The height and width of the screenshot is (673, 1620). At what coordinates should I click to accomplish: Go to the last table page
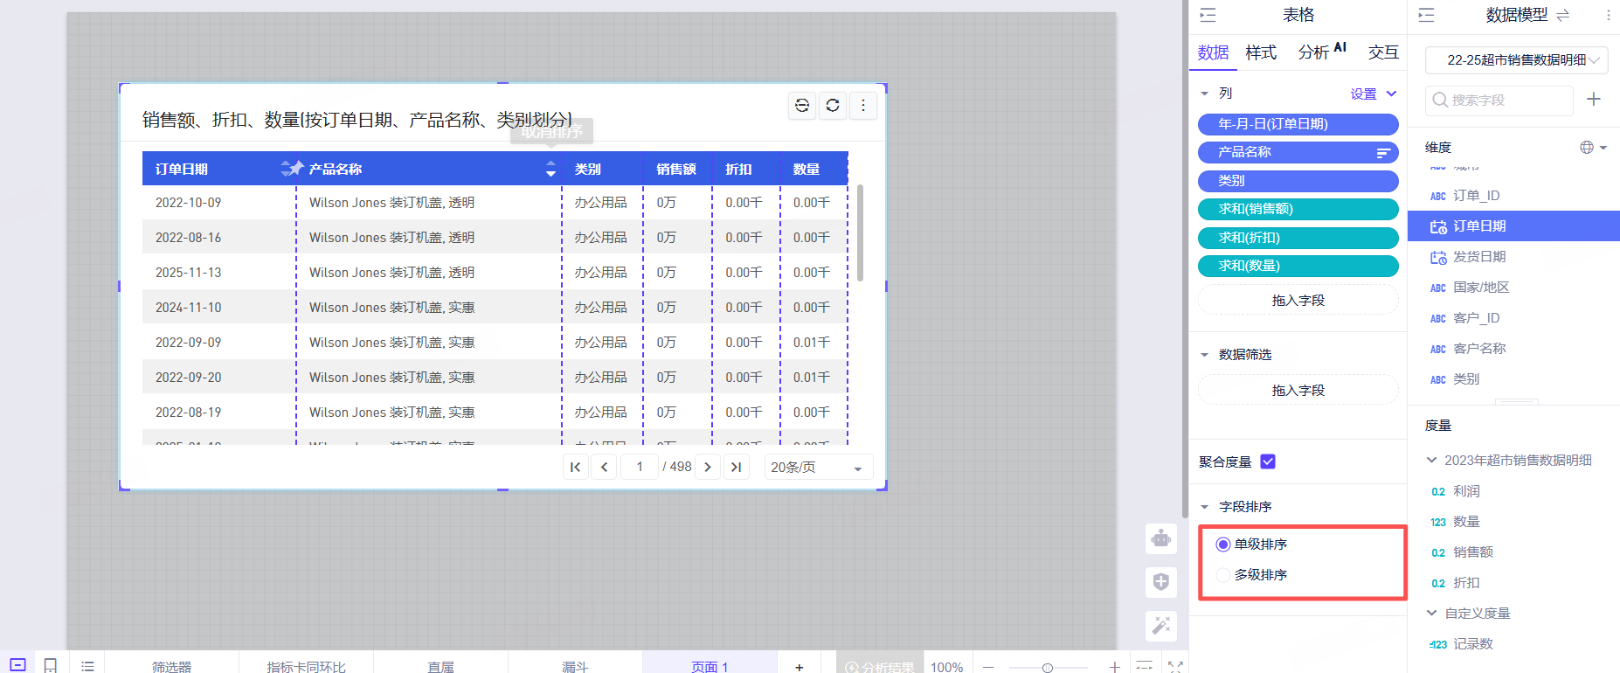point(737,467)
